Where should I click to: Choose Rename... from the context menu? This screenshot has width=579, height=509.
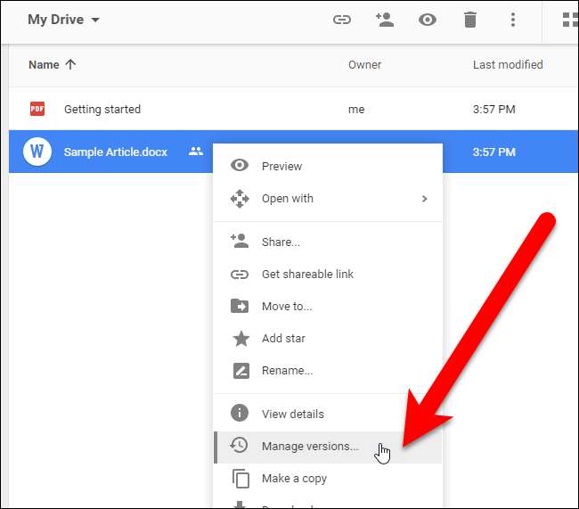click(x=287, y=370)
